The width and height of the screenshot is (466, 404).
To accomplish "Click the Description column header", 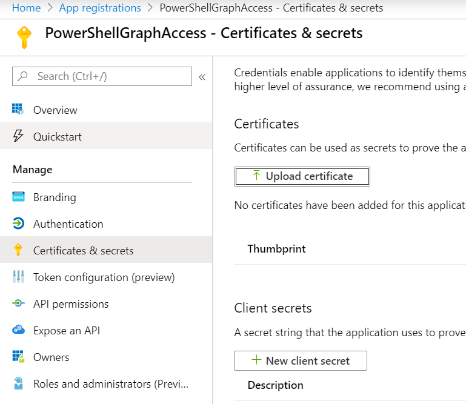I will click(276, 385).
